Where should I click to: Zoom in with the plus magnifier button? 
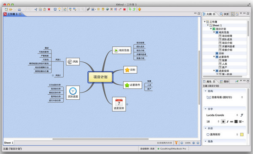click(x=194, y=143)
